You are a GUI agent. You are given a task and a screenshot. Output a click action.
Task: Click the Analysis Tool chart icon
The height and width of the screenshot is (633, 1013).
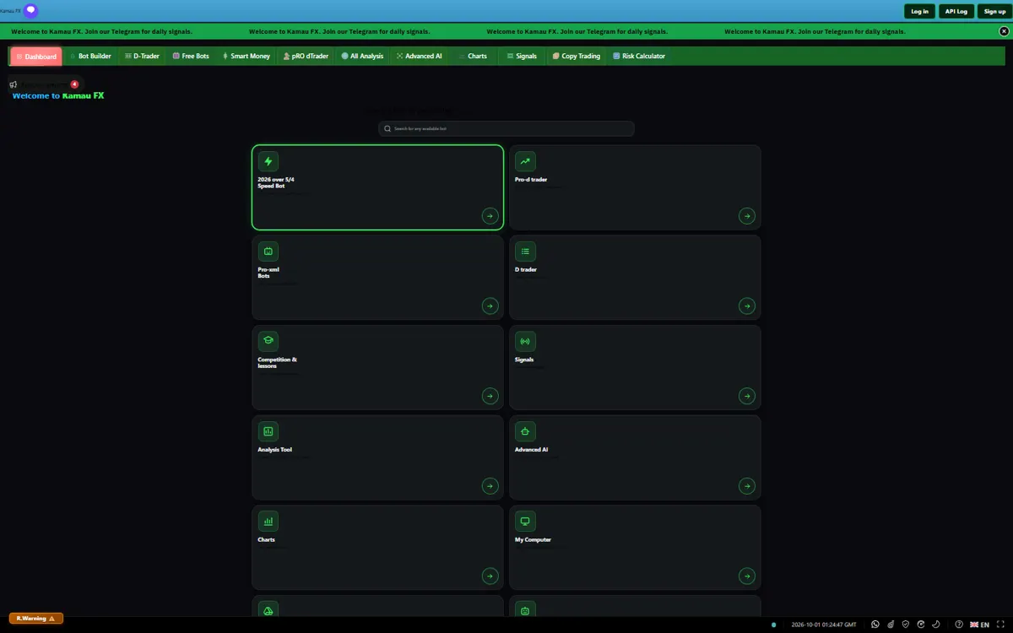tap(268, 431)
